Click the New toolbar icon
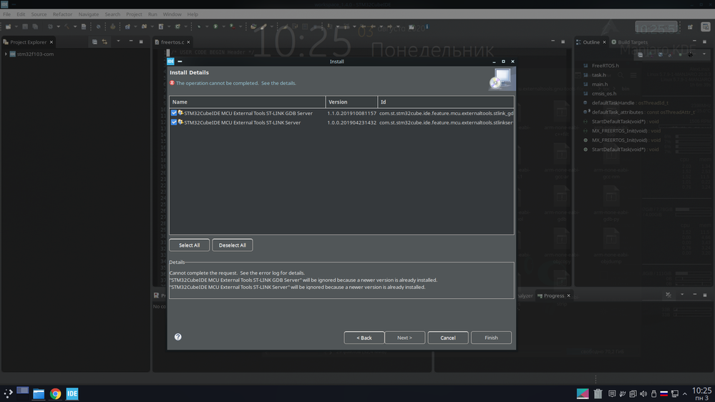715x402 pixels. point(8,27)
